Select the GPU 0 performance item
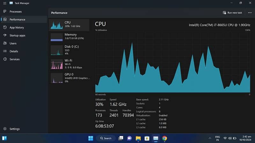255x143 pixels. tap(69, 78)
